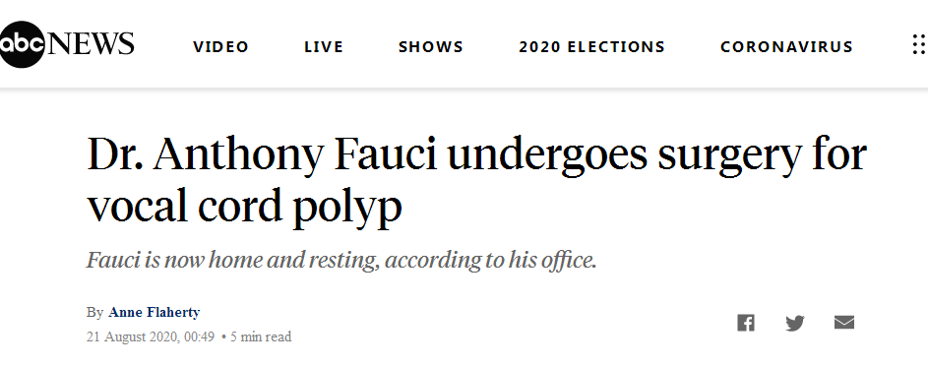The height and width of the screenshot is (366, 928).
Task: Select the italic subheadline about Fauci resting
Action: pyautogui.click(x=341, y=260)
